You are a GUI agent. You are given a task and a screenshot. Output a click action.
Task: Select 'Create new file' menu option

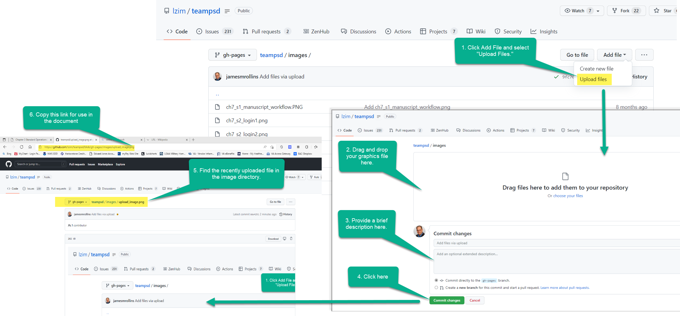click(x=597, y=69)
